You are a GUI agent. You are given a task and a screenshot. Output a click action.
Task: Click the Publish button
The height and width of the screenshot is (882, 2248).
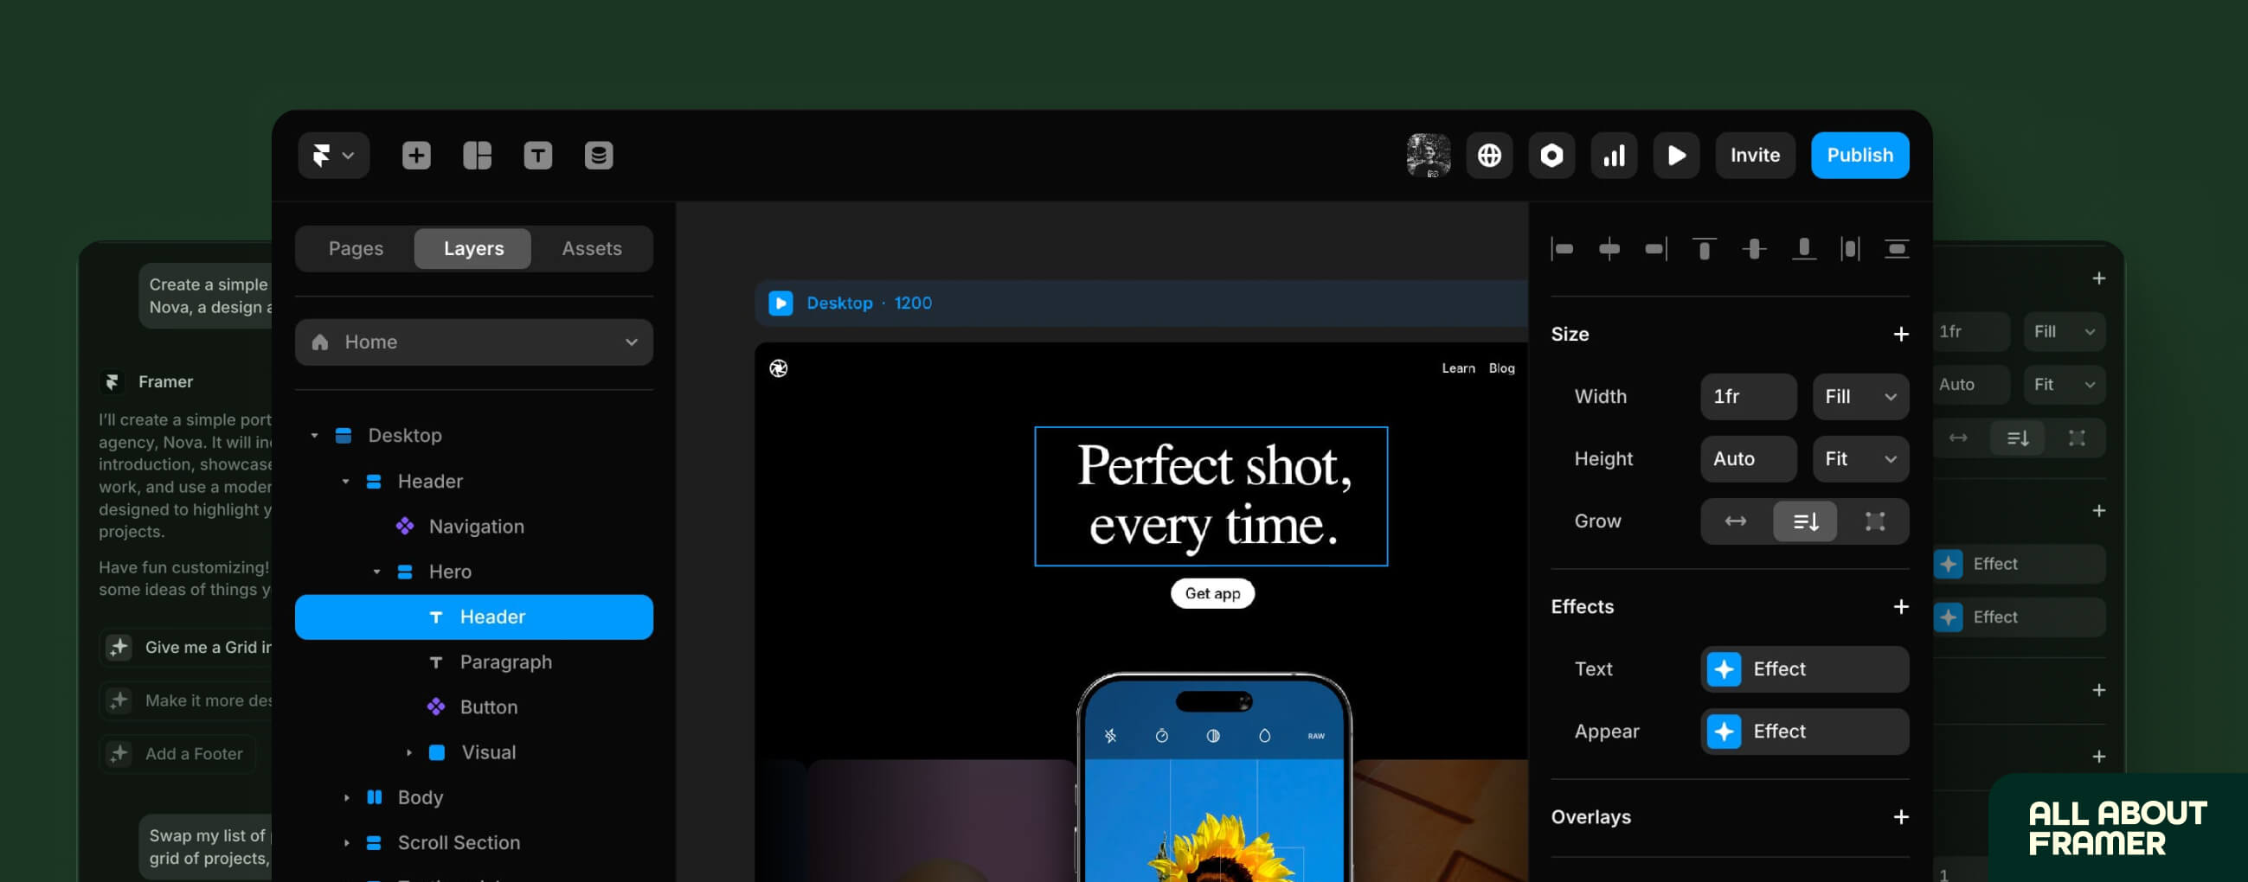(x=1859, y=156)
